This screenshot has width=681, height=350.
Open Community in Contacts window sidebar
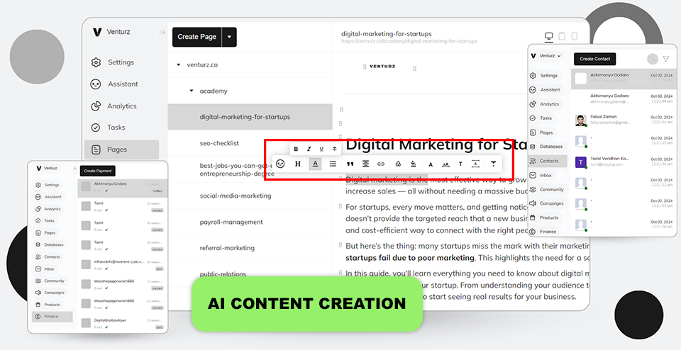click(x=547, y=190)
